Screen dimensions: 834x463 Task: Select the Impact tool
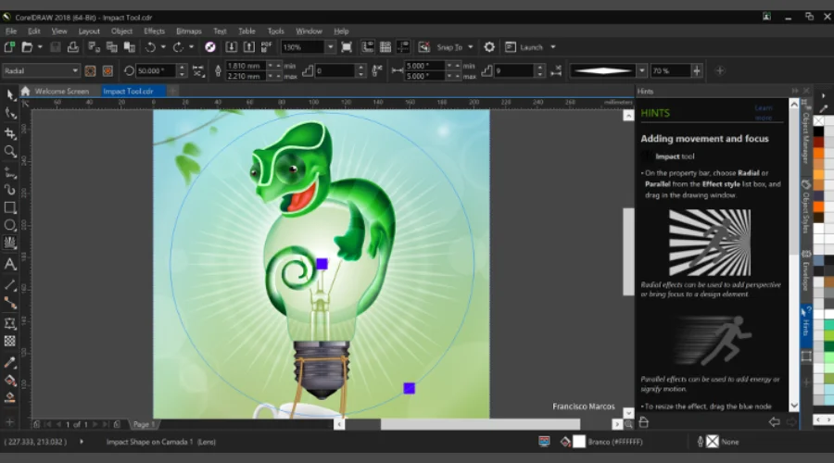click(x=10, y=243)
